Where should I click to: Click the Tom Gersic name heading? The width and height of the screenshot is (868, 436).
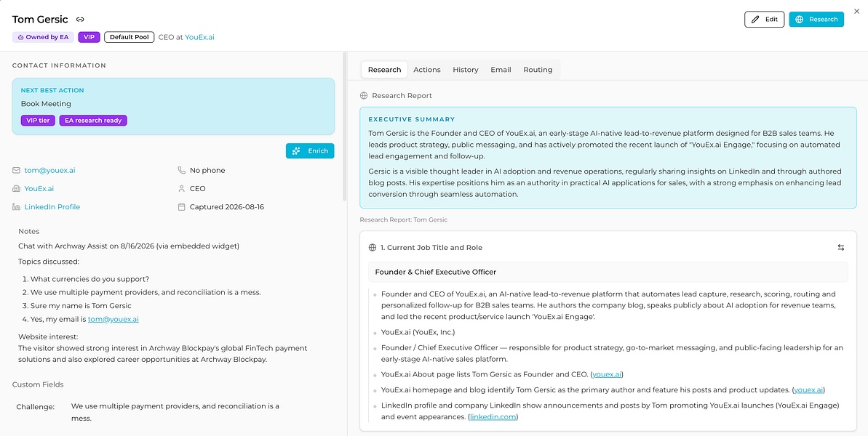pos(40,20)
